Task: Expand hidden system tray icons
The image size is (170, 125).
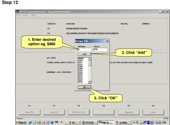Action: point(134,123)
